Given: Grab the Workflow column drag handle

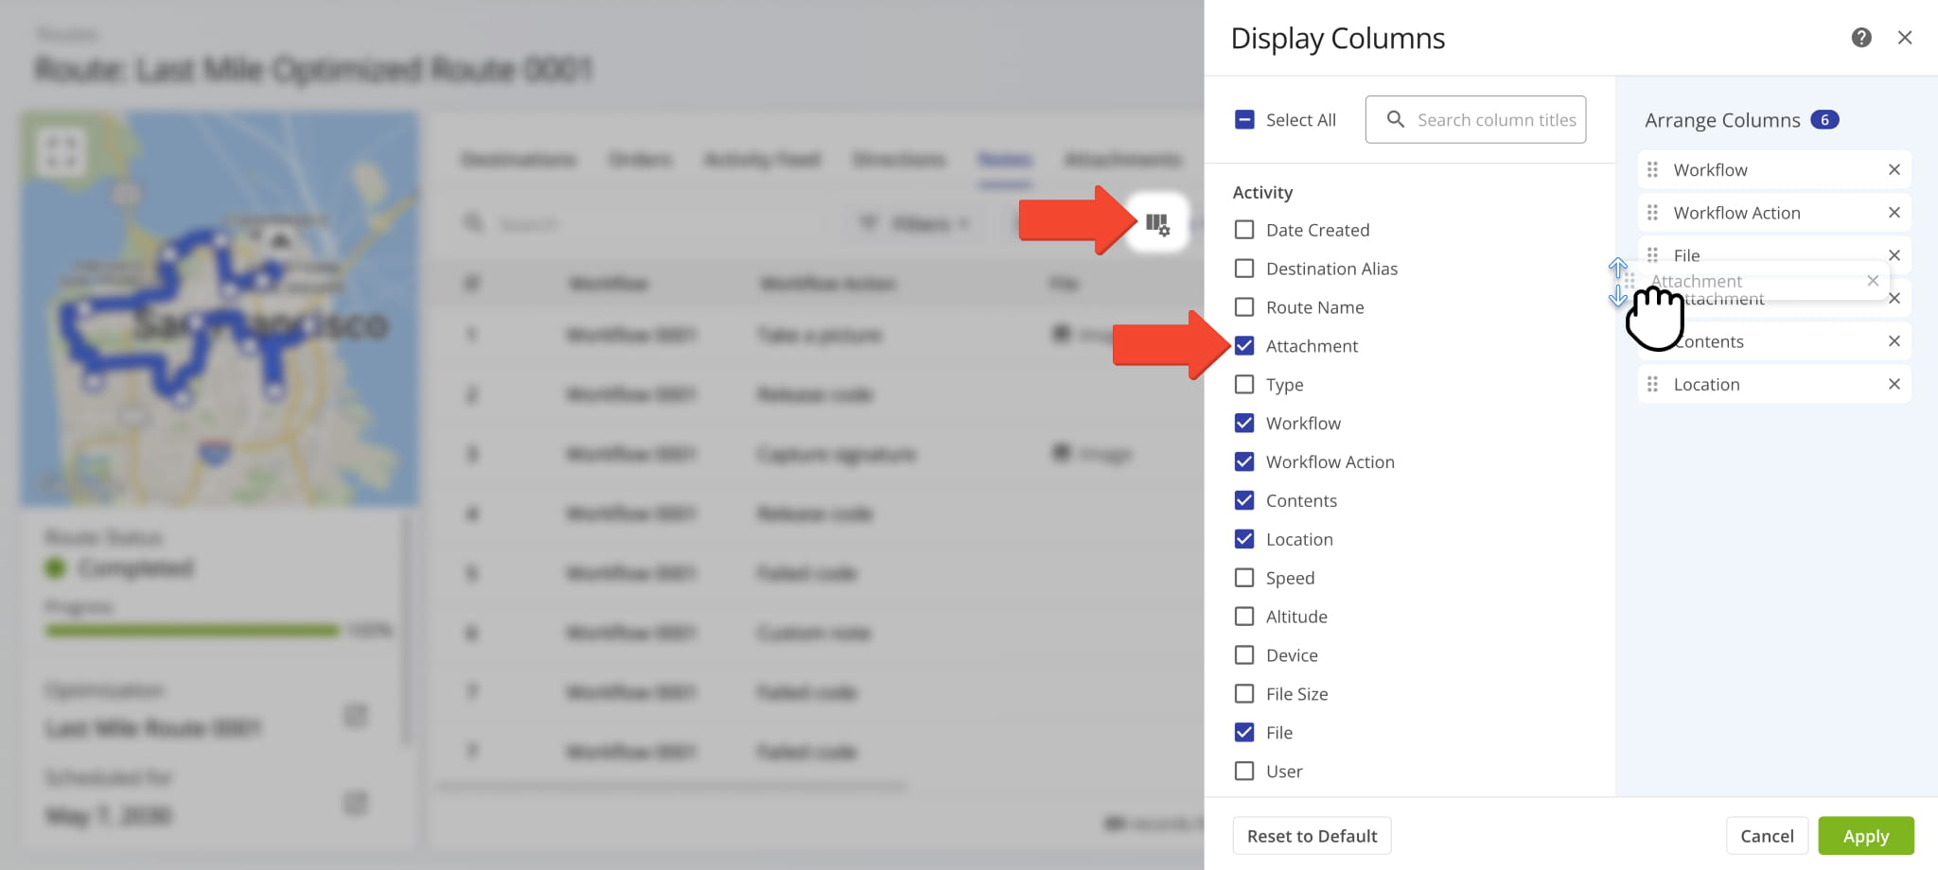Looking at the screenshot, I should [x=1652, y=170].
